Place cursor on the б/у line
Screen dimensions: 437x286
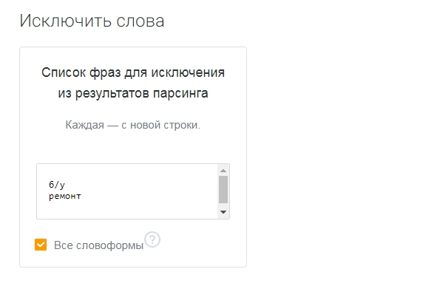57,185
